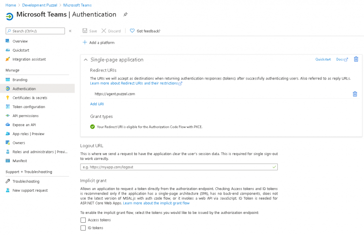Open Learn more about the implicit grant flow
The height and width of the screenshot is (235, 364).
point(156,203)
